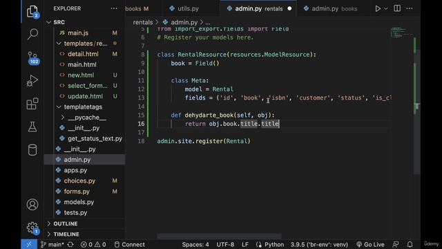Run the Python file with the play button
The image size is (442, 249).
pyautogui.click(x=378, y=8)
